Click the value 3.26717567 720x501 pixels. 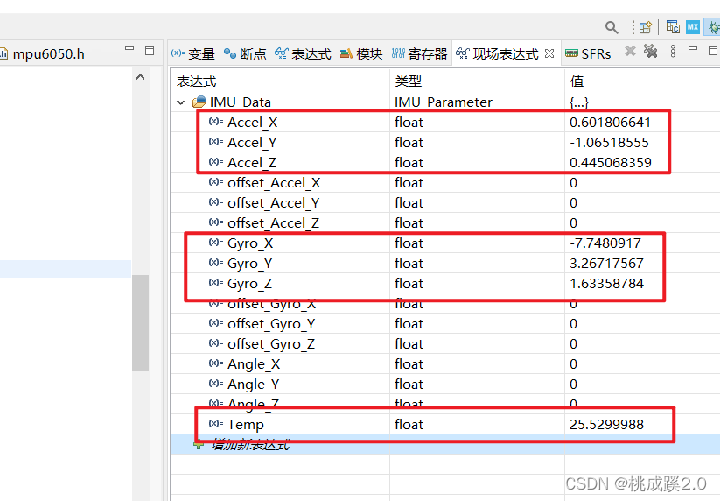[x=606, y=264]
